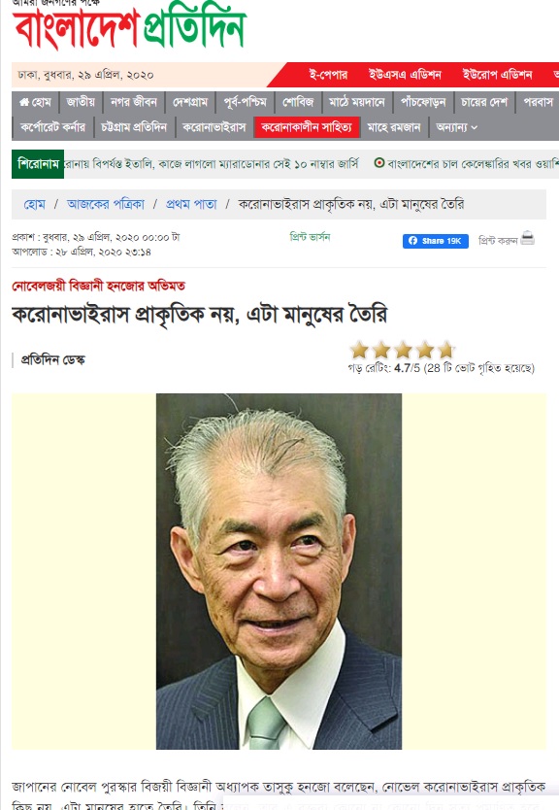Image resolution: width=559 pixels, height=810 pixels.
Task: Click the fifth rating star
Action: [445, 351]
